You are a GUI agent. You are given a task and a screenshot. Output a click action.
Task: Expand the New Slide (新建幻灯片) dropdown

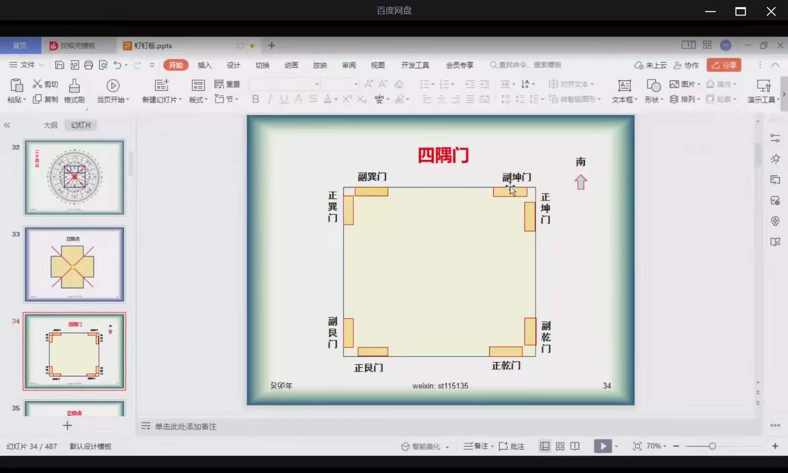[x=162, y=99]
